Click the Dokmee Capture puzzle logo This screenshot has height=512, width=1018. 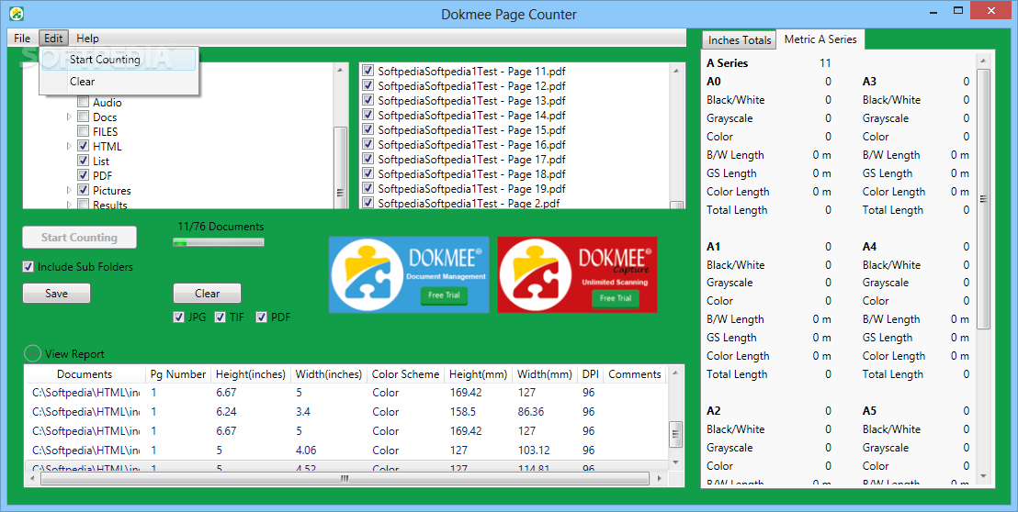[535, 274]
